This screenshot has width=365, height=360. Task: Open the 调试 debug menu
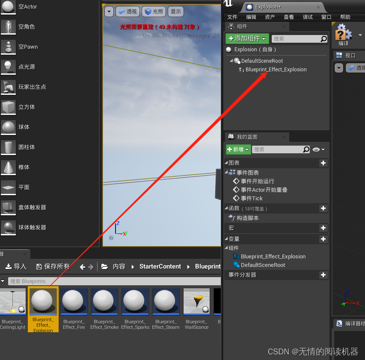point(308,17)
